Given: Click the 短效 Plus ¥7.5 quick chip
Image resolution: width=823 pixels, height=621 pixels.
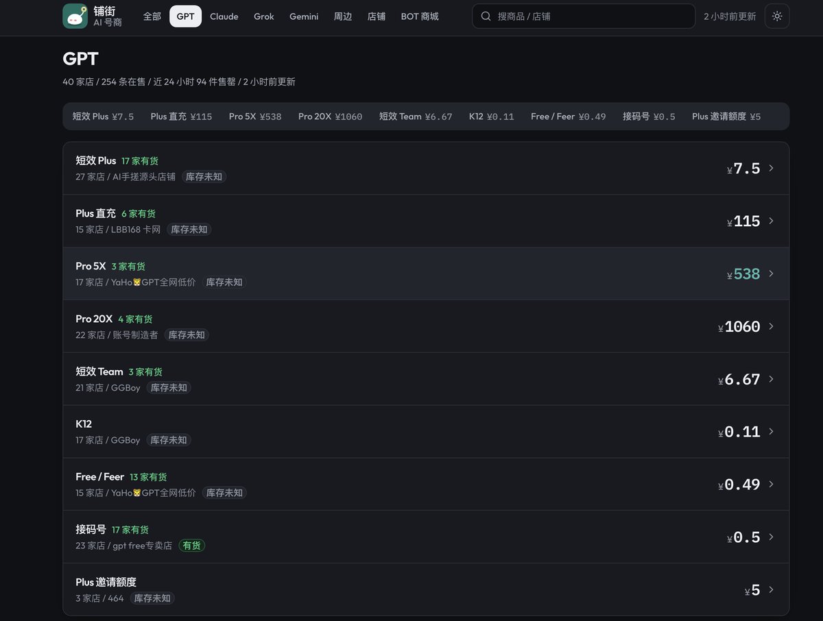Looking at the screenshot, I should click(103, 117).
